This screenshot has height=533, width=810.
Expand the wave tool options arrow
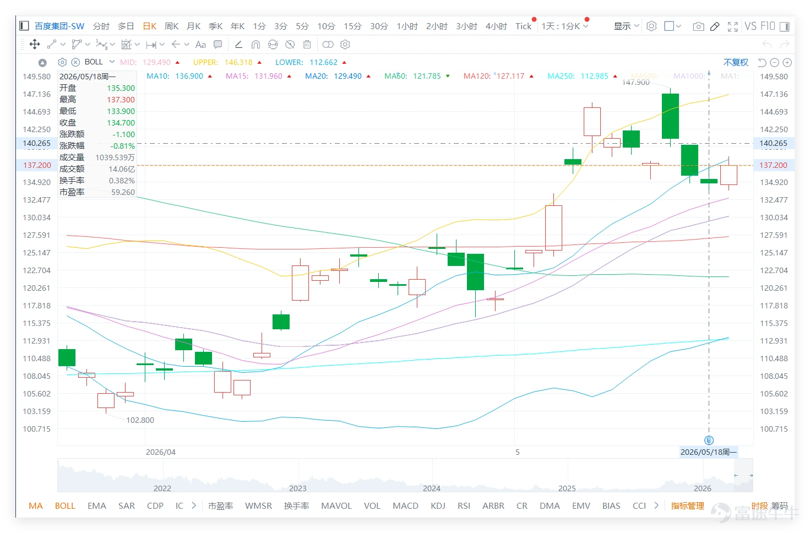coord(112,45)
